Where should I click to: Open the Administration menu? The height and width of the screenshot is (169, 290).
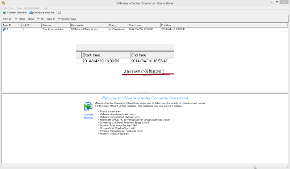pos(32,8)
